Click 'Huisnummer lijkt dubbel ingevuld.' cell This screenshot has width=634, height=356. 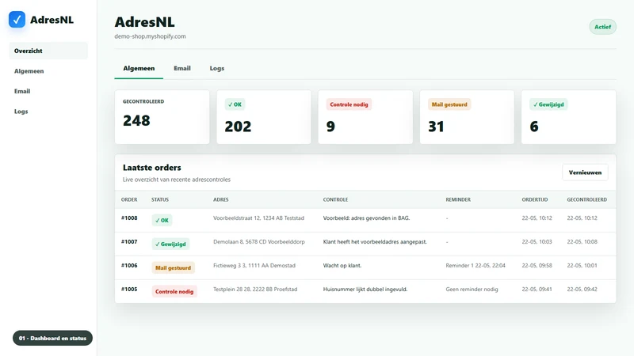365,290
